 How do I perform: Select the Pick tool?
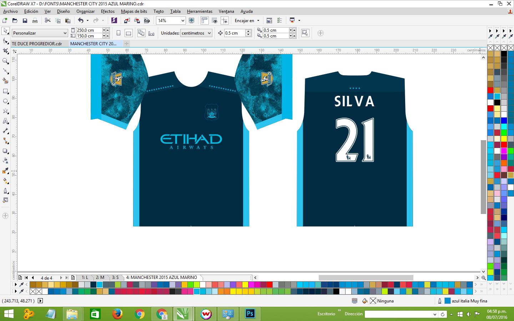point(5,31)
